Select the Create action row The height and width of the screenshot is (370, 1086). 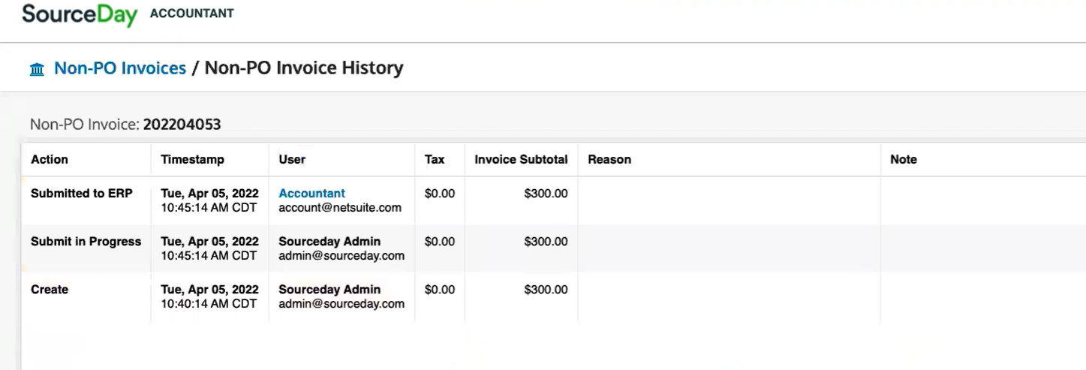tap(553, 296)
